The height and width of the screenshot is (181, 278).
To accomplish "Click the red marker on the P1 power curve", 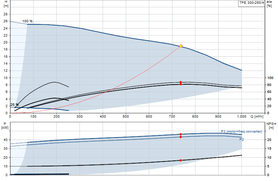I will [181, 134].
